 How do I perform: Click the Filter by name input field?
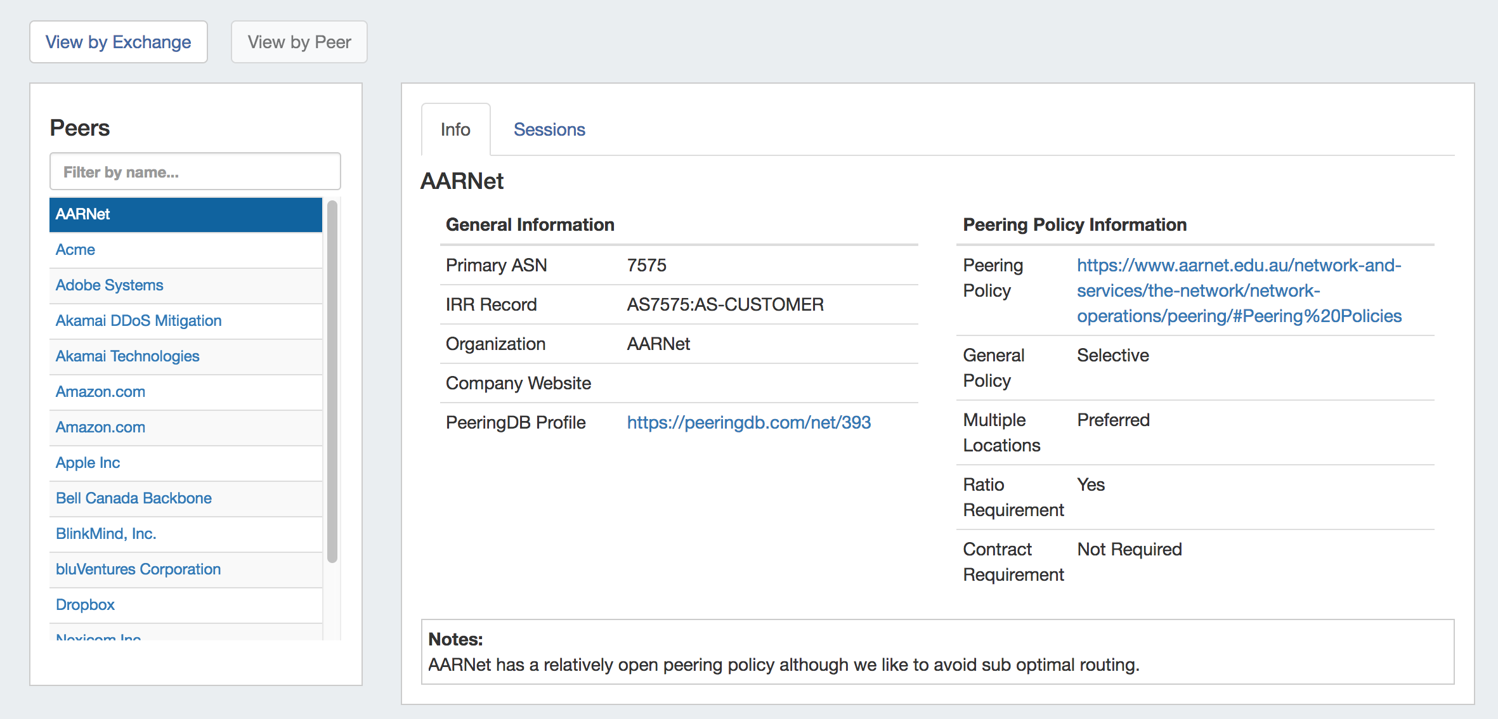tap(195, 172)
